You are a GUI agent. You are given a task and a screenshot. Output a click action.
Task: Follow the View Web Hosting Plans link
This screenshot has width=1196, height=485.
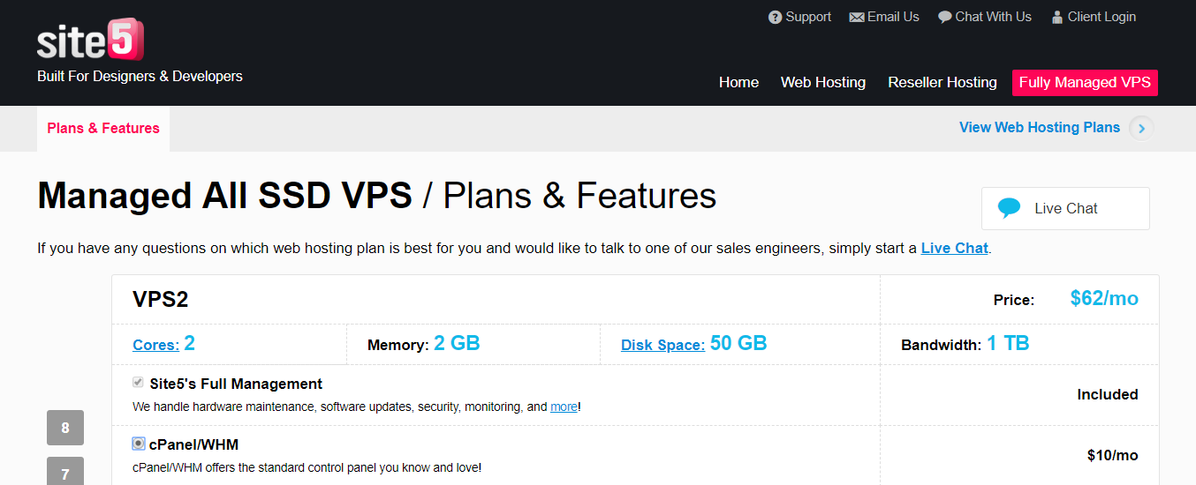point(1040,127)
